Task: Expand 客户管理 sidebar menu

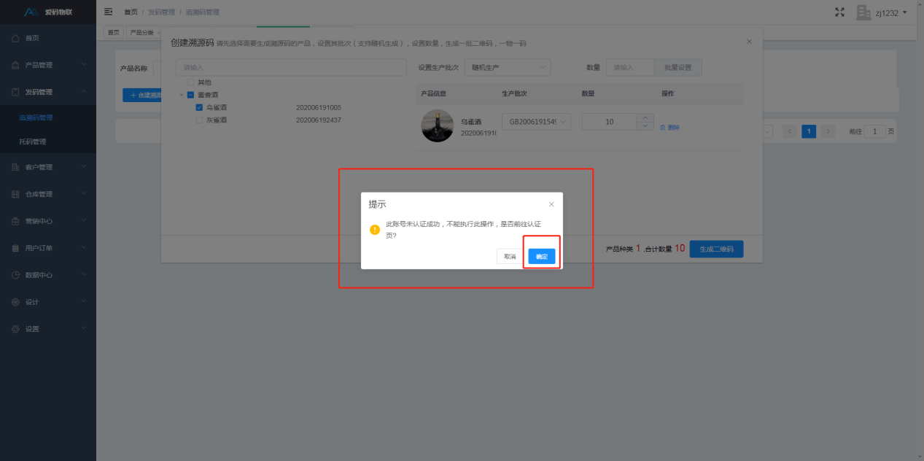Action: pyautogui.click(x=48, y=167)
